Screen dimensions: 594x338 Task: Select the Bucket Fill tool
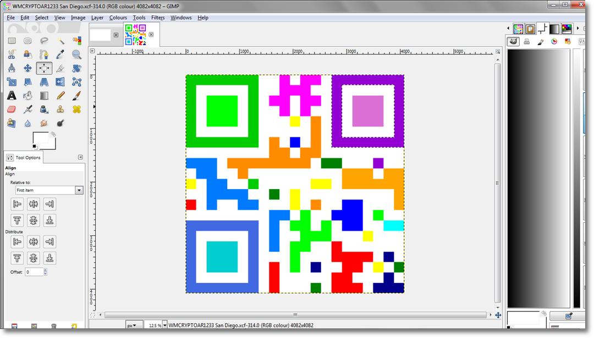28,96
